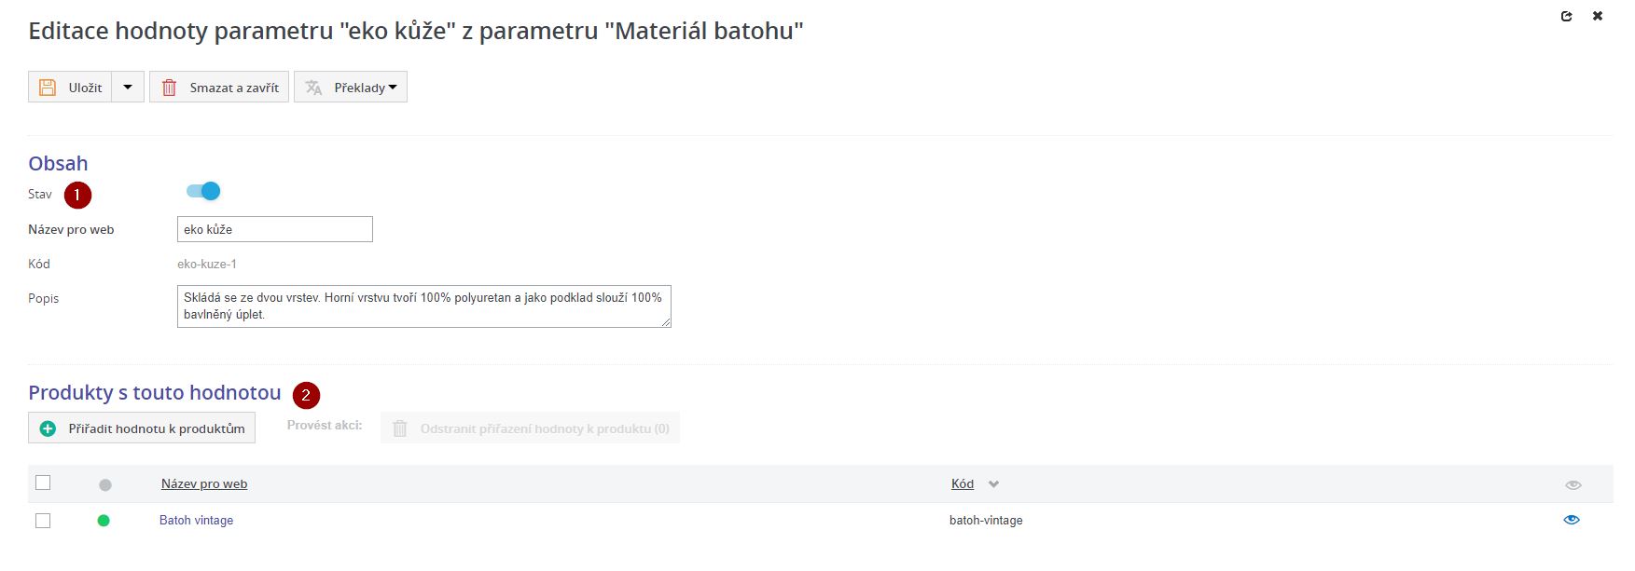This screenshot has width=1635, height=571.
Task: Open the dropdown arrow beside Uložit
Action: point(128,88)
